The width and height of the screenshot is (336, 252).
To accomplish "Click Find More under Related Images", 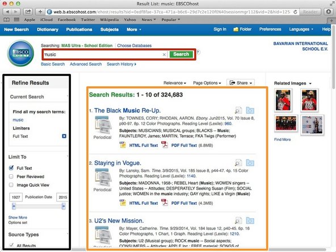I will (x=283, y=140).
